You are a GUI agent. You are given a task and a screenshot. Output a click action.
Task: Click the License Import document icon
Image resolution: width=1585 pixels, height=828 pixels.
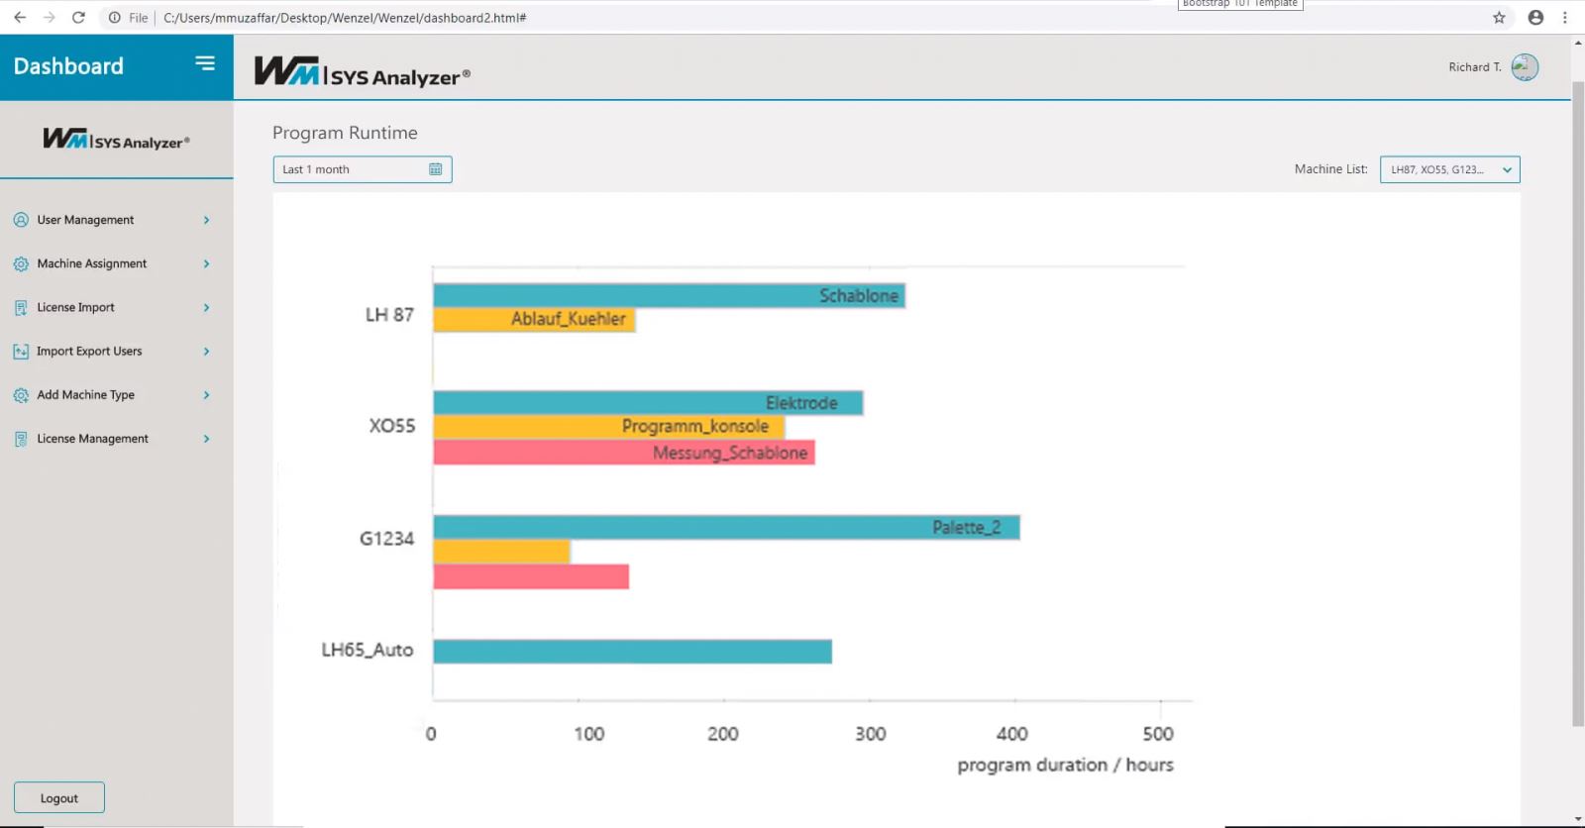(21, 308)
